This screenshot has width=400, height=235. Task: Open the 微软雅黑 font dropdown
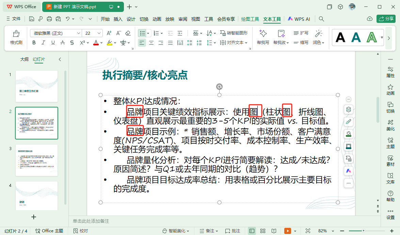click(79, 33)
